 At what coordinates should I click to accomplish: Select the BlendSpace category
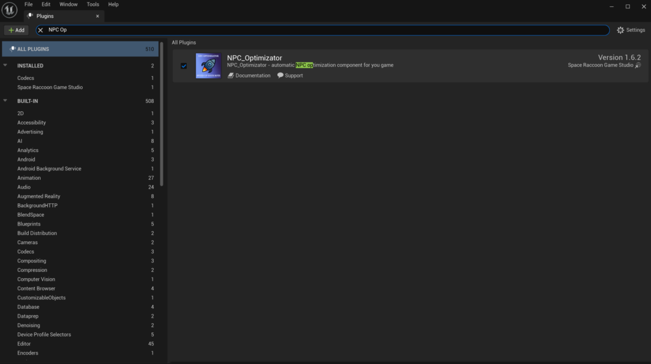point(80,215)
